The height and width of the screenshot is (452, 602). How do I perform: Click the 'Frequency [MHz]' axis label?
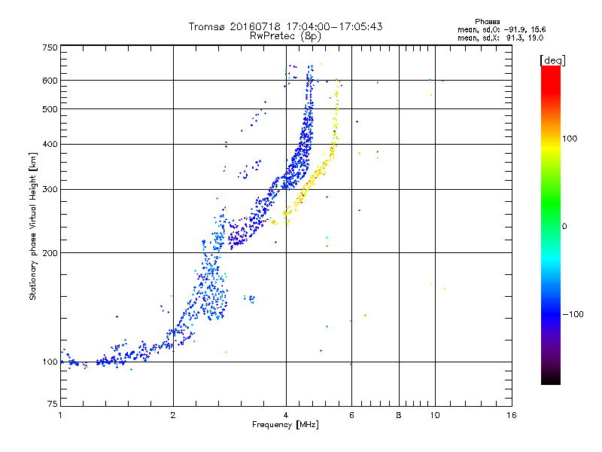(285, 425)
